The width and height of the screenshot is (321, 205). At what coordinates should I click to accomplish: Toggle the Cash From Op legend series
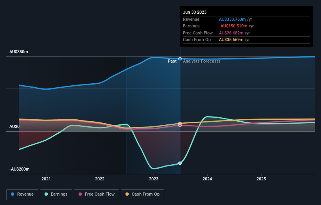tap(142, 194)
